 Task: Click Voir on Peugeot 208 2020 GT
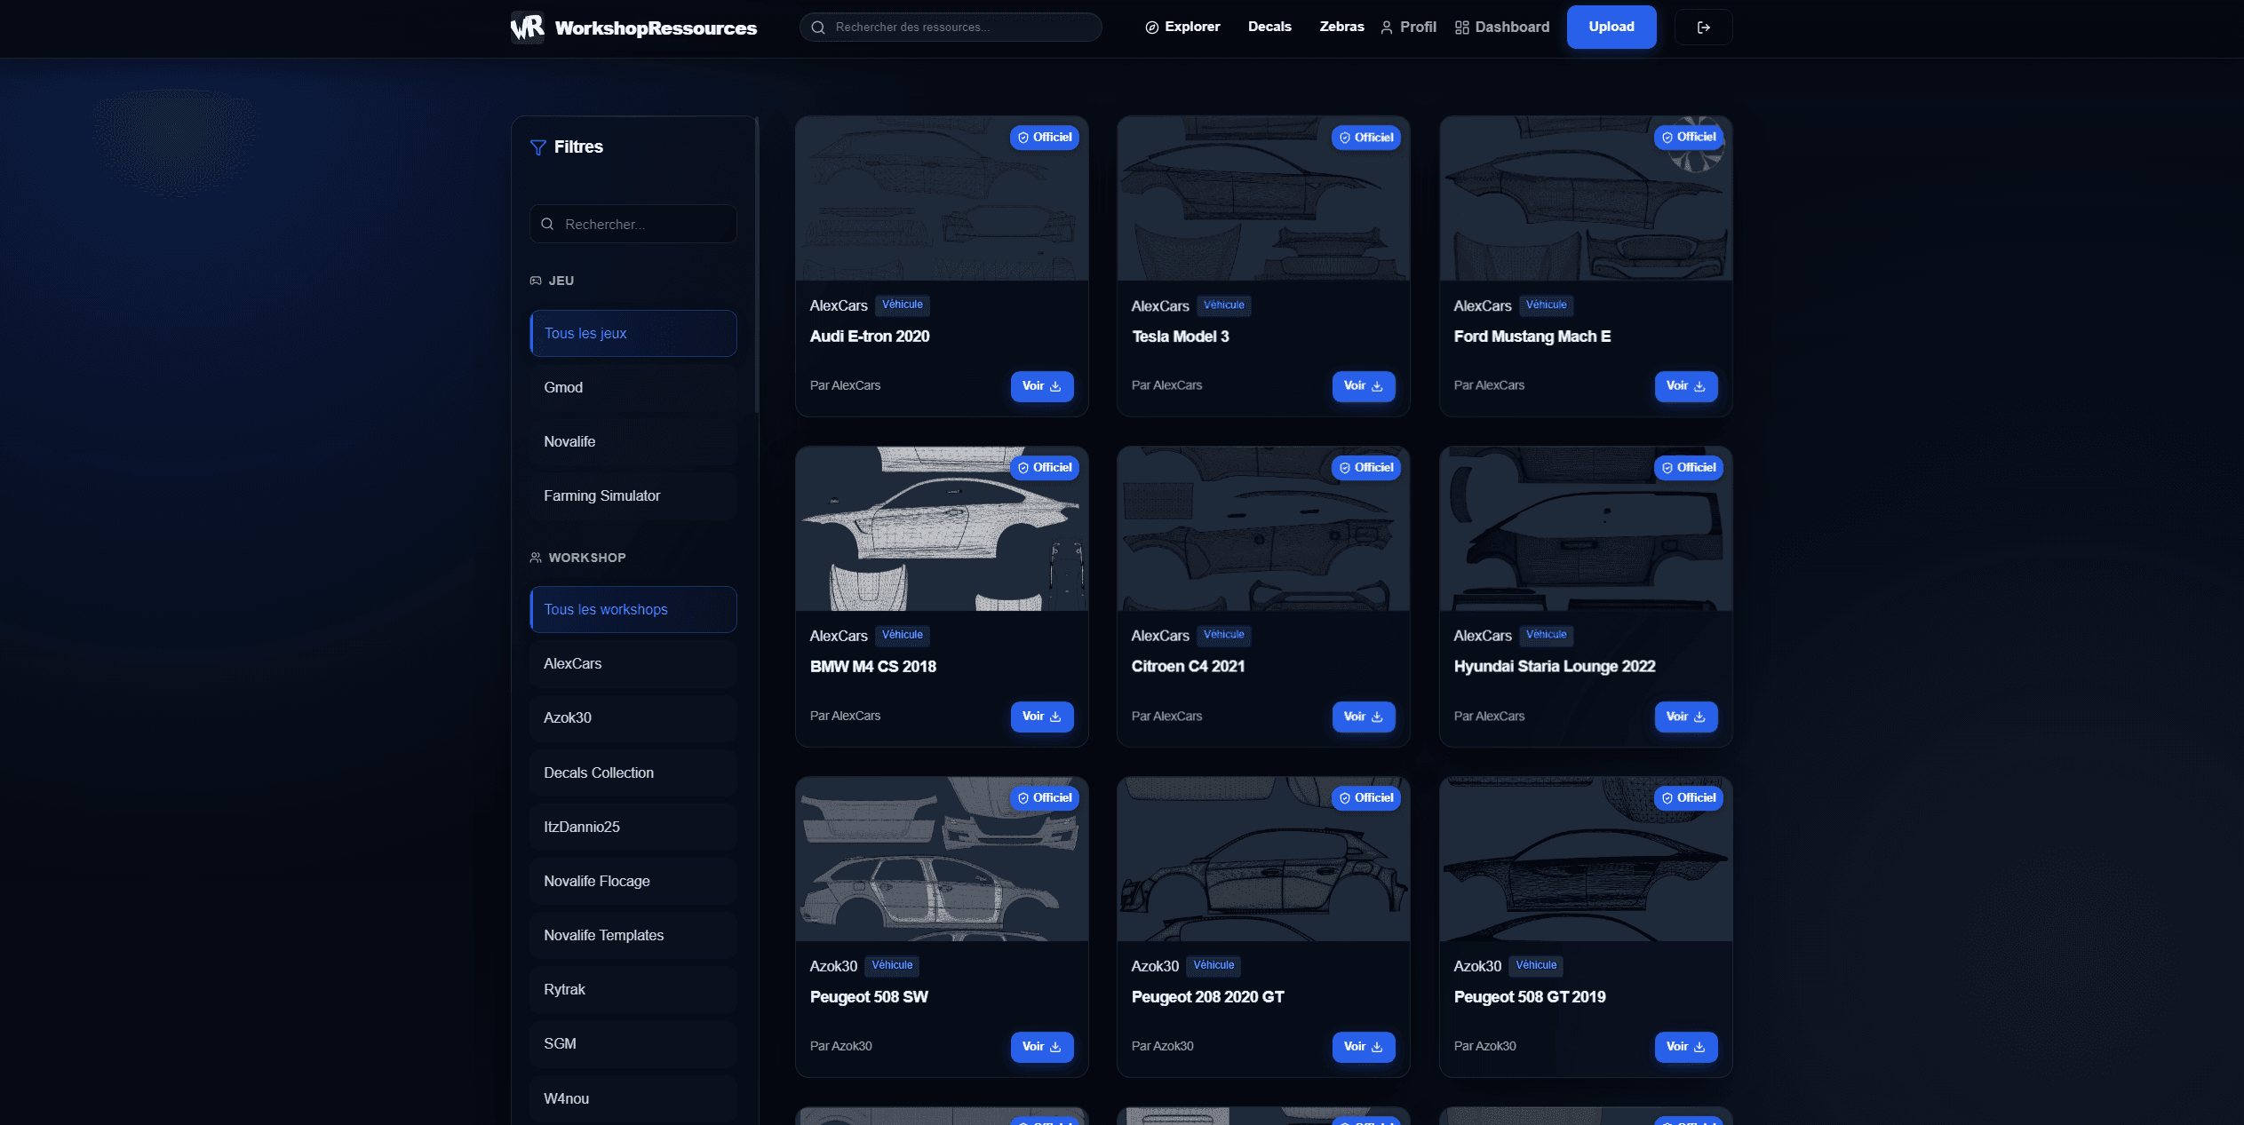tap(1364, 1048)
